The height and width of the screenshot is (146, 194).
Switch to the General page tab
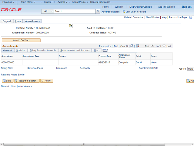click(7, 21)
